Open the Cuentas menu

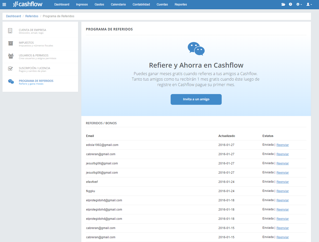click(162, 4)
